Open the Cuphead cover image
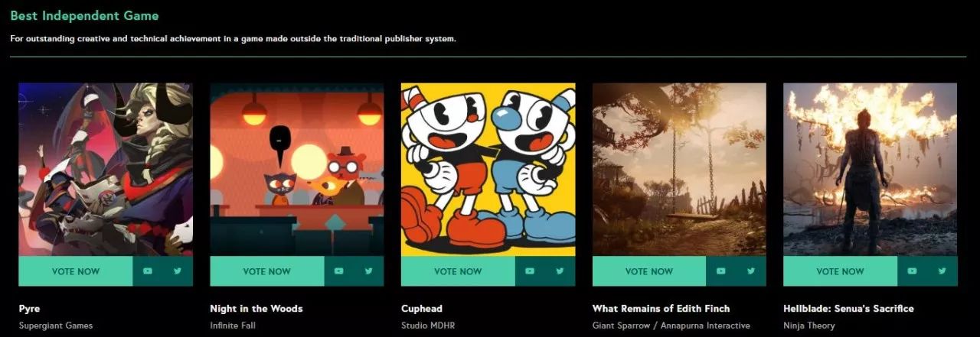Image resolution: width=980 pixels, height=337 pixels. [488, 169]
